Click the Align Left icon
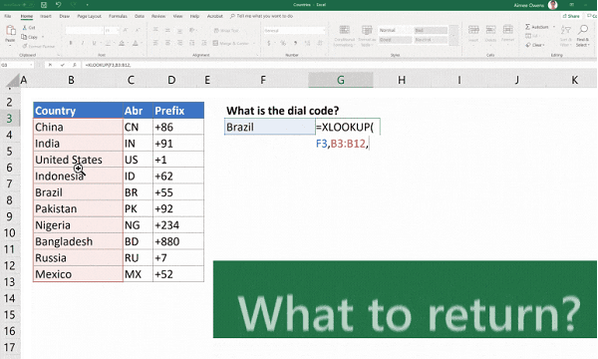The height and width of the screenshot is (359, 598). [155, 43]
